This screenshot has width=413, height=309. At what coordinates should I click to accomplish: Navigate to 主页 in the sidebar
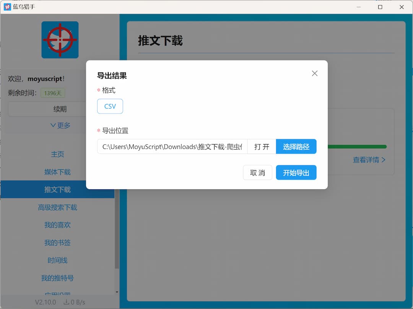(x=57, y=154)
